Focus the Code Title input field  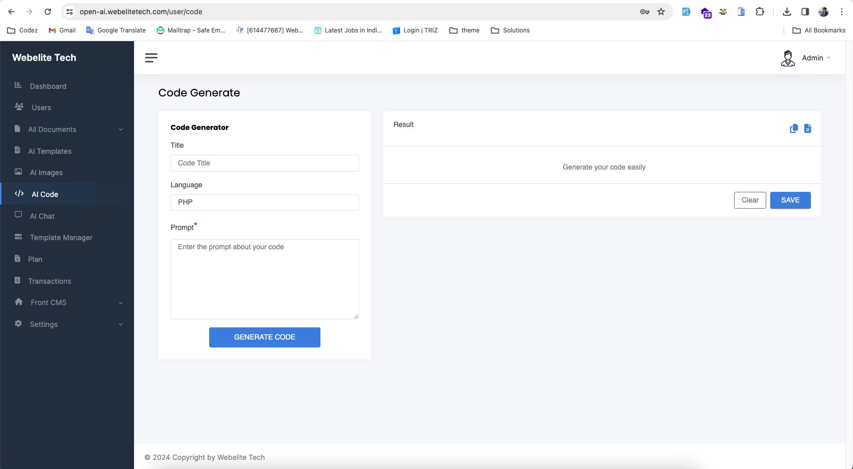pyautogui.click(x=265, y=163)
